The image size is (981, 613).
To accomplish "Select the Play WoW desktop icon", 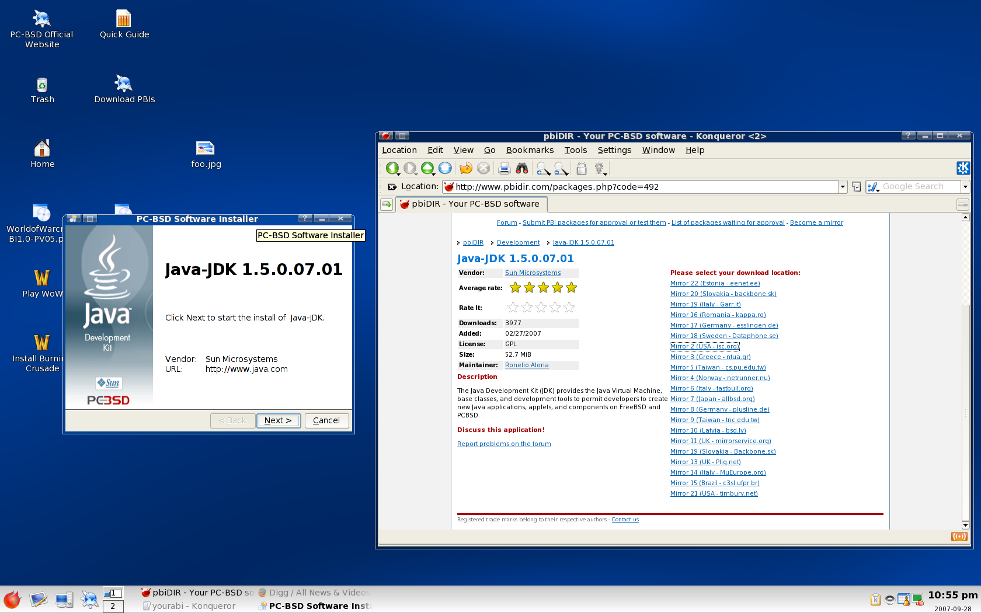I will [x=42, y=284].
